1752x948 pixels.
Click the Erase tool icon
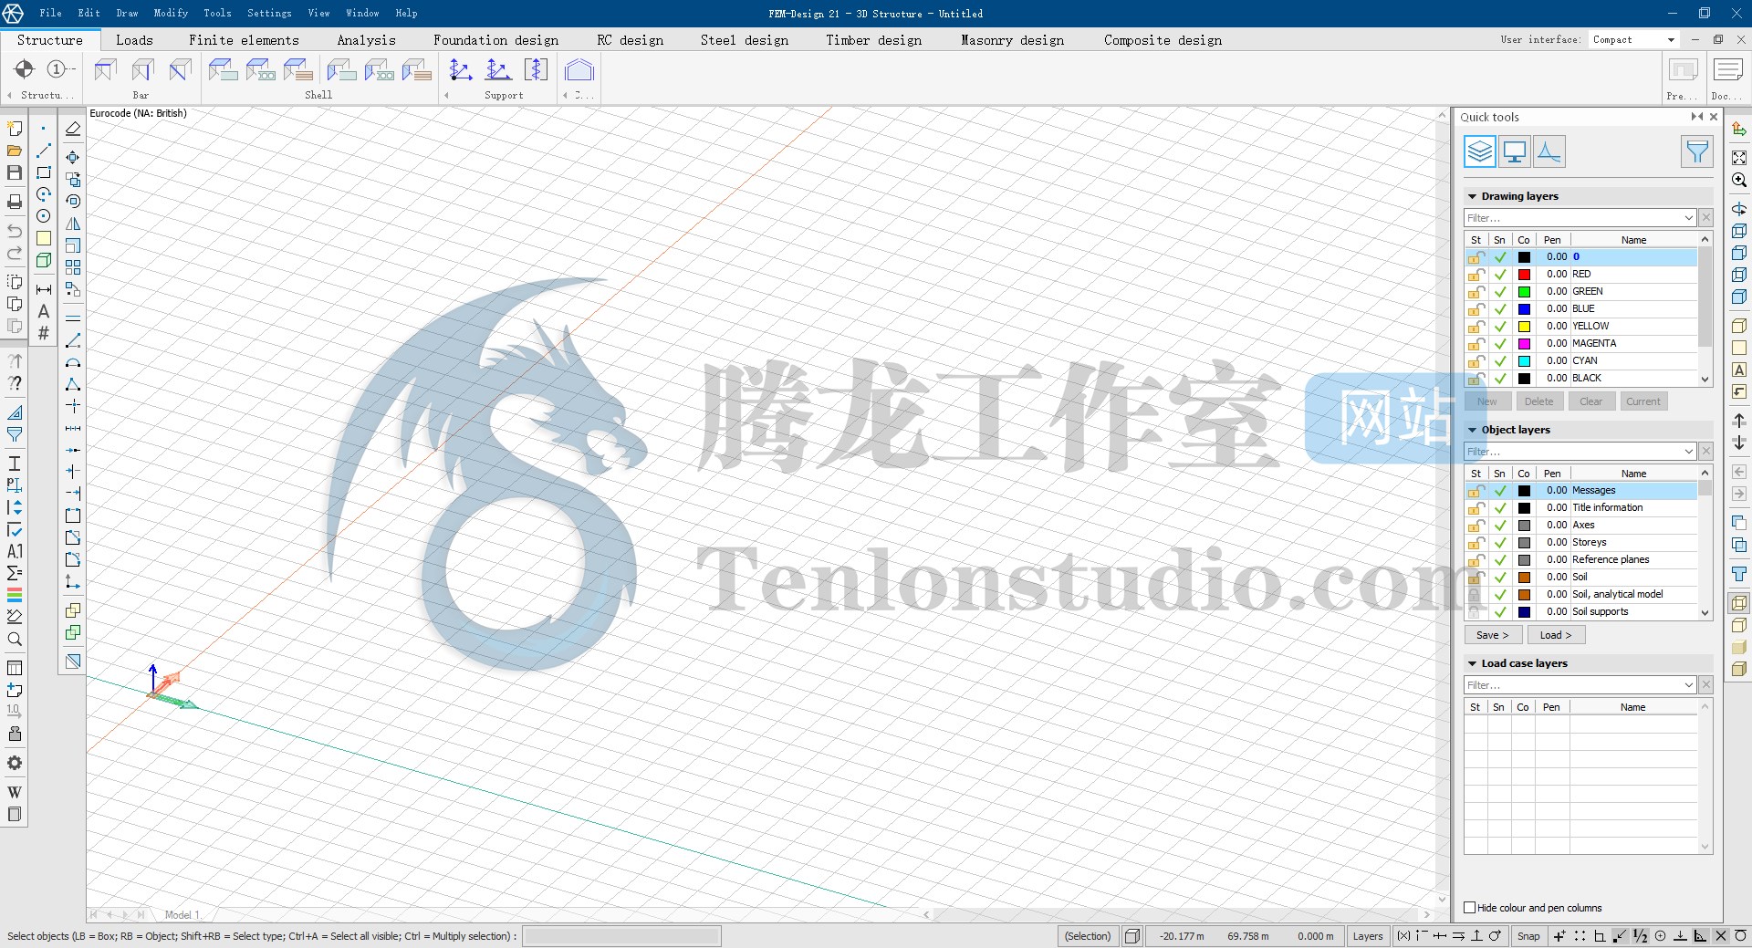coord(73,129)
